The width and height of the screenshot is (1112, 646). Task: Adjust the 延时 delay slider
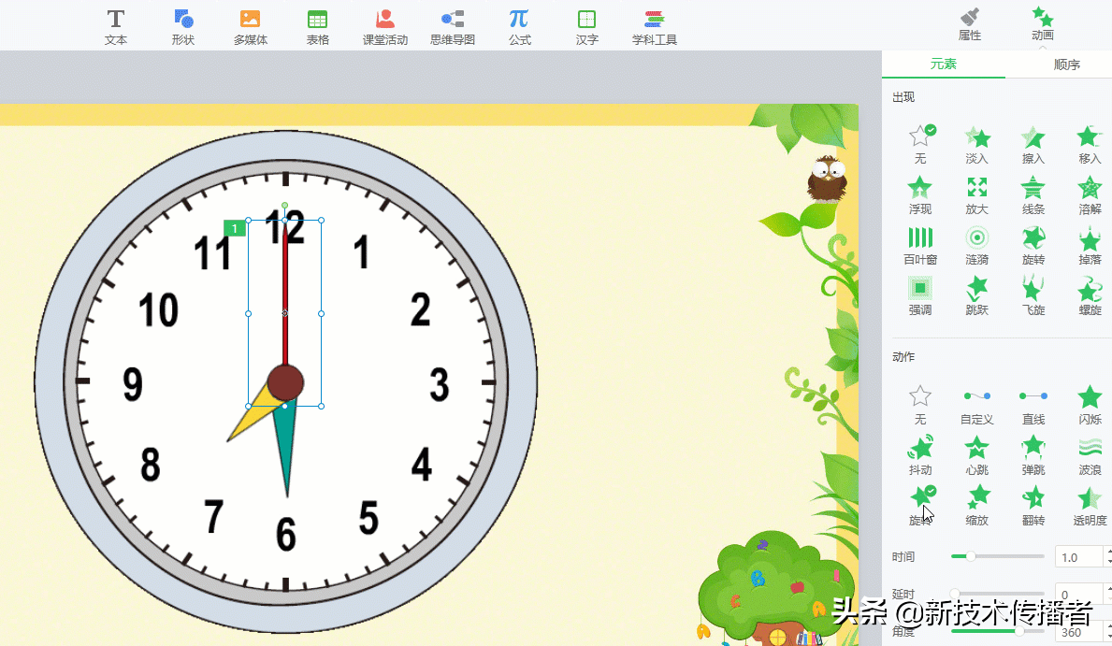pyautogui.click(x=997, y=593)
